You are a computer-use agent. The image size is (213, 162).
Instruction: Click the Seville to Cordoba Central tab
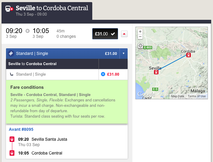(x=47, y=11)
